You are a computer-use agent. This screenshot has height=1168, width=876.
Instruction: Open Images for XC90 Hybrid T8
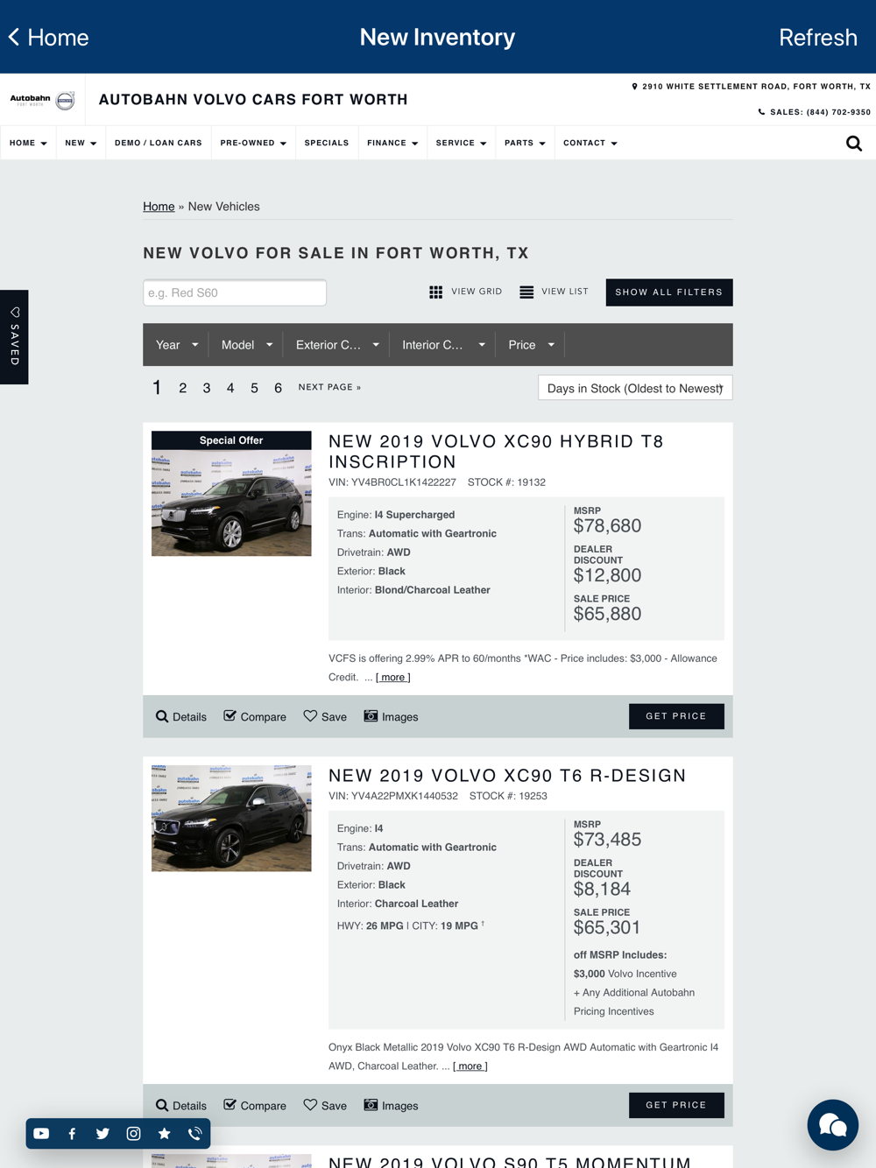click(391, 716)
